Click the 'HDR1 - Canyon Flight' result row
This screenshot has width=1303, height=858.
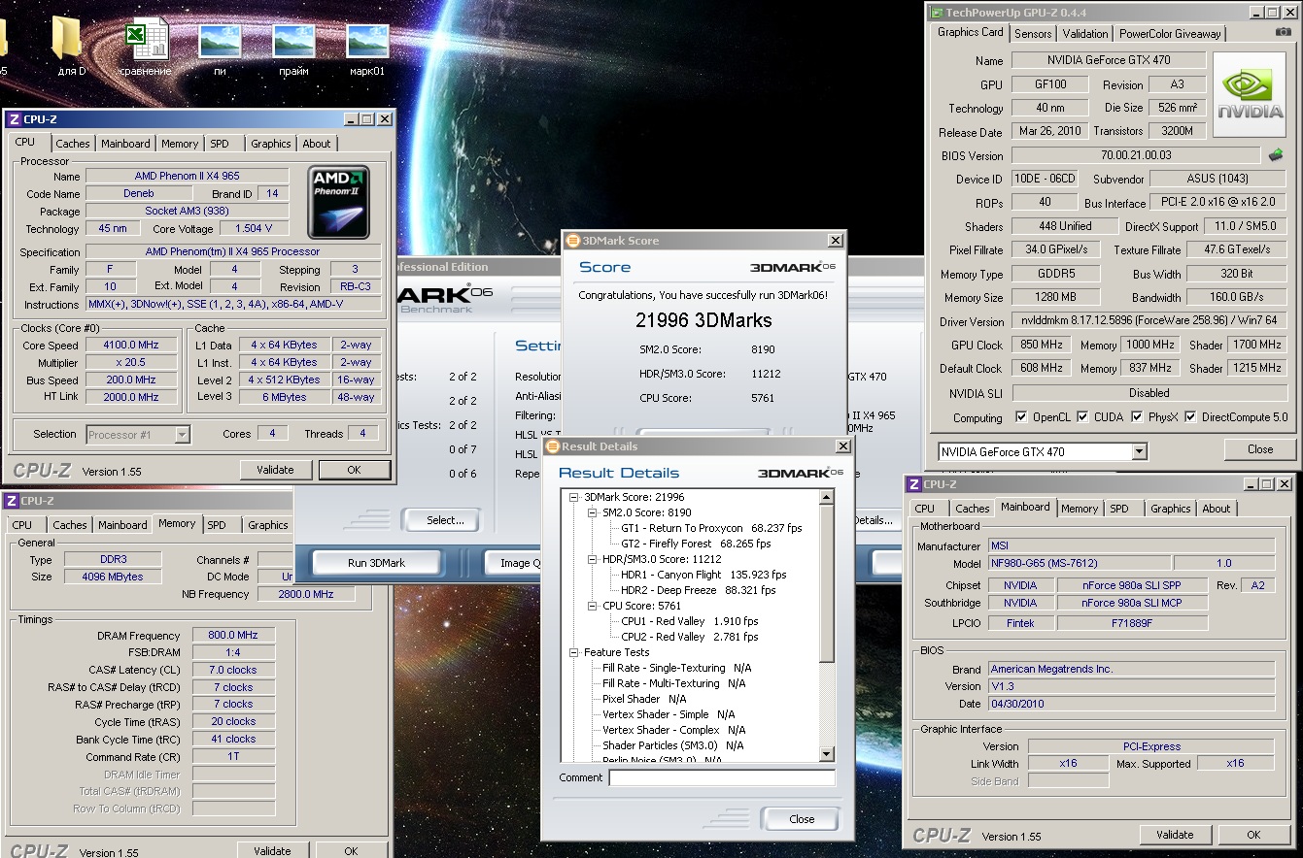click(x=703, y=575)
